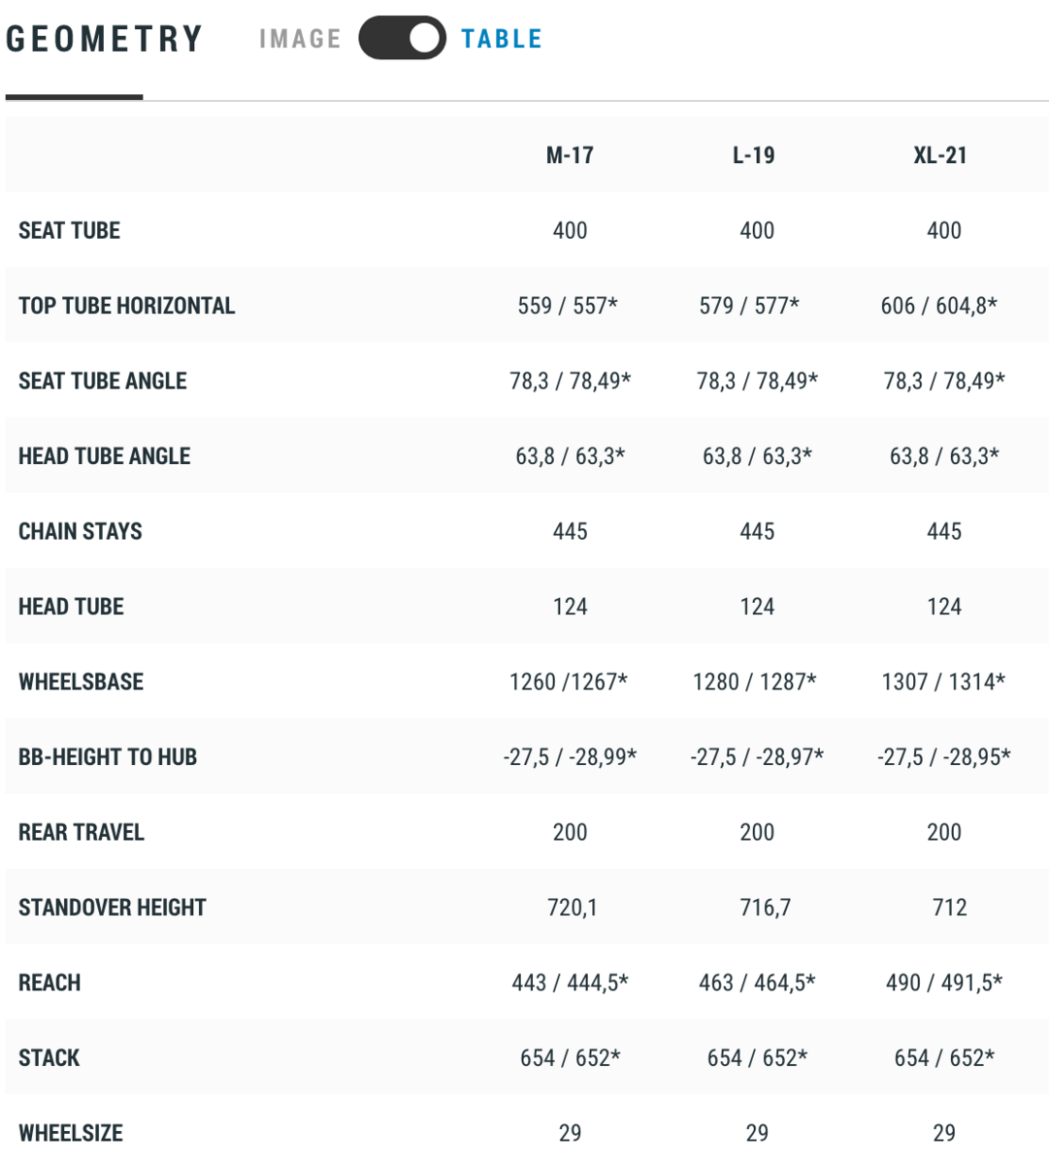Select the BB-HEIGHT TO HUB row label
The width and height of the screenshot is (1049, 1165).
(108, 757)
